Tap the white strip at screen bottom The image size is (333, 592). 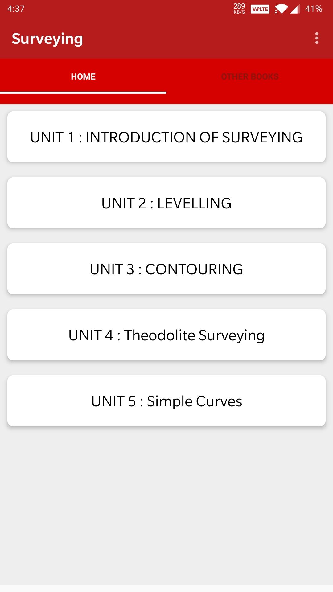click(x=166, y=588)
